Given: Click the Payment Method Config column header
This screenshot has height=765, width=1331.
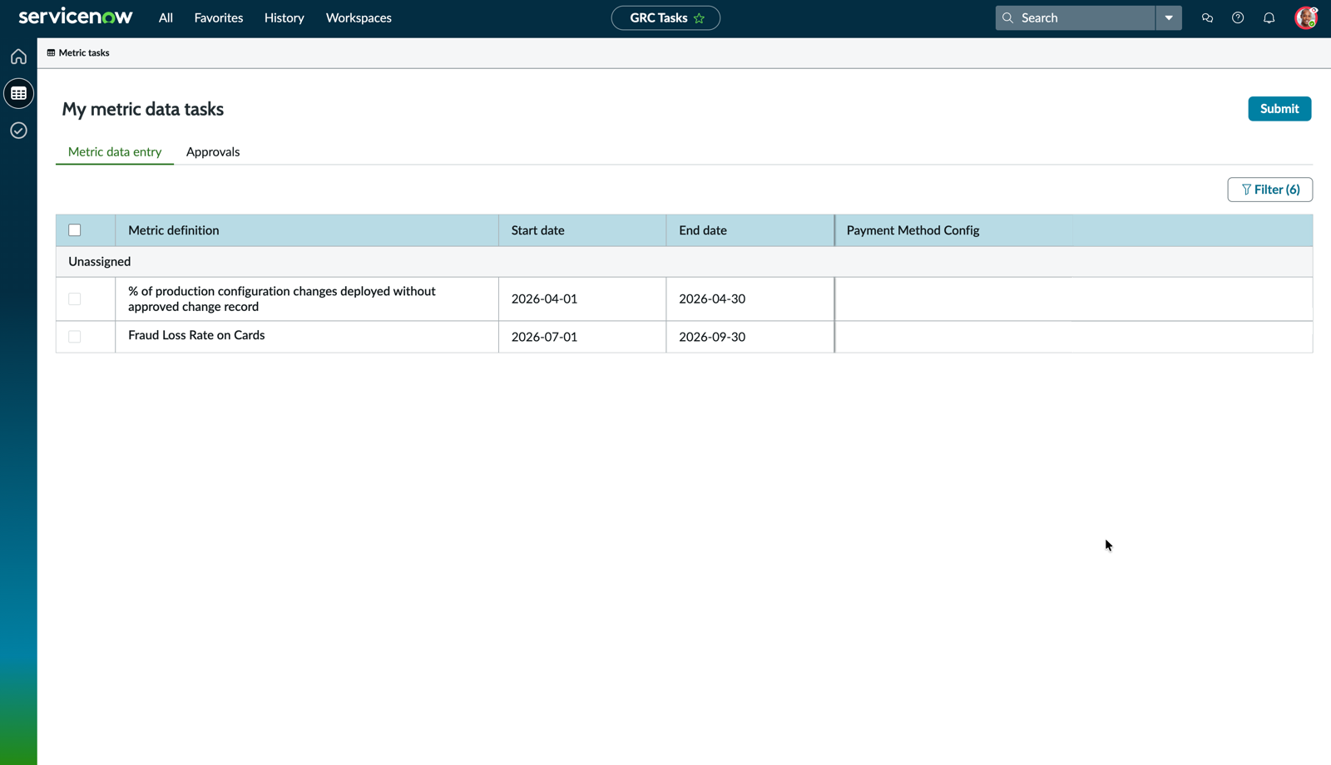Looking at the screenshot, I should pyautogui.click(x=1073, y=230).
